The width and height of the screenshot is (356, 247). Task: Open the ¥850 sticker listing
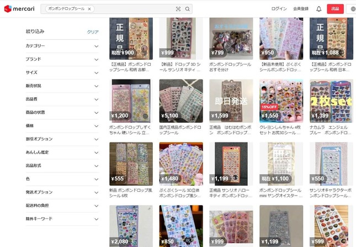tap(181, 226)
